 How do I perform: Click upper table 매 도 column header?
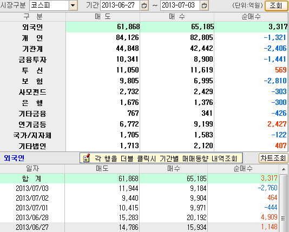[x=103, y=17]
